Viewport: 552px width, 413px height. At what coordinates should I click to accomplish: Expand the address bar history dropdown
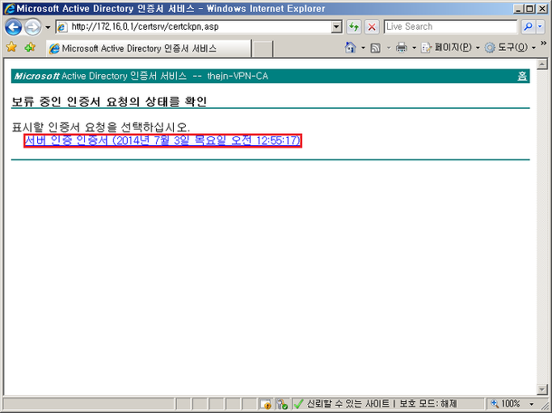coord(336,27)
